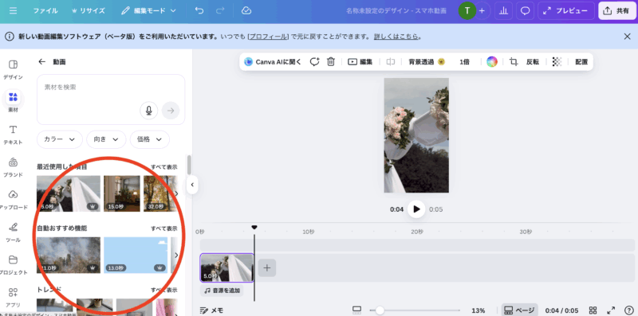Screen dimensions: 638x316
Task: Dismiss the beta software notification banner
Action: (628, 37)
